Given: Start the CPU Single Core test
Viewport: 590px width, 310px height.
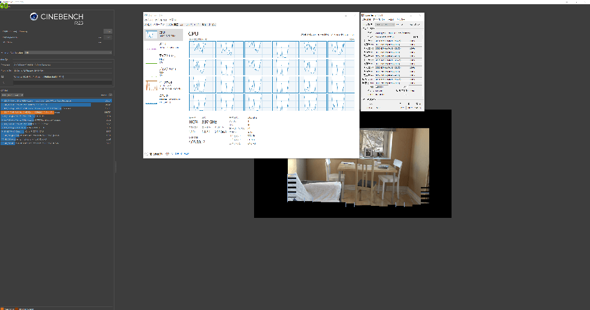Looking at the screenshot, I should pyautogui.click(x=108, y=37).
